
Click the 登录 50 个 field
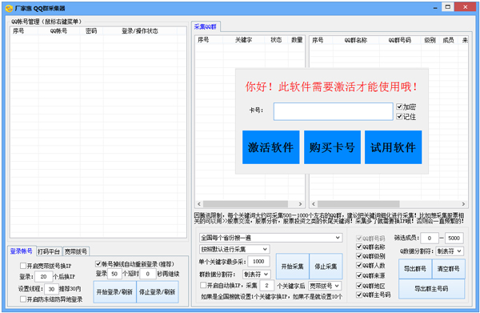click(114, 274)
